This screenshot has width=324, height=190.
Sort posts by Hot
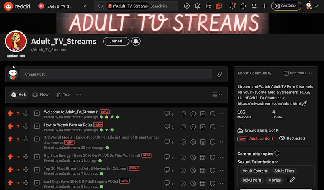pyautogui.click(x=18, y=95)
